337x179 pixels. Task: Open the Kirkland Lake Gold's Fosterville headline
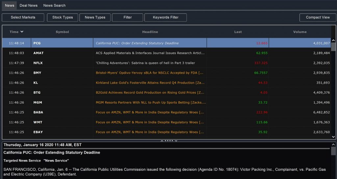(x=150, y=83)
